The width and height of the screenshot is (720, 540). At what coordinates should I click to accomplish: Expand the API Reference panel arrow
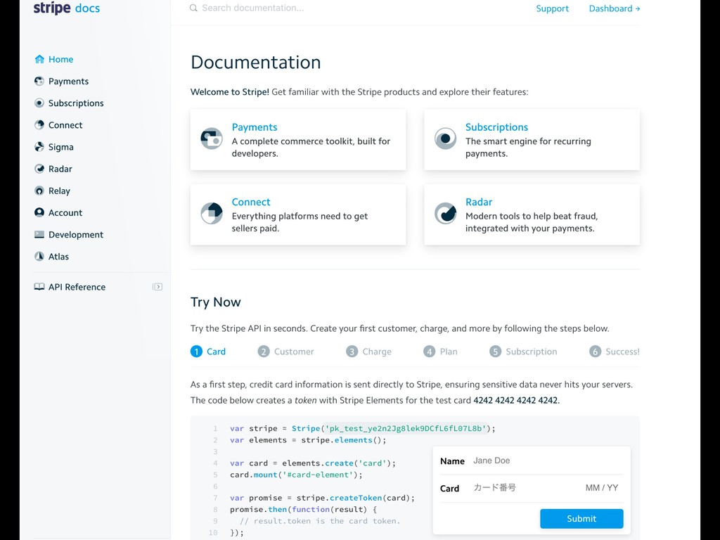coord(157,287)
